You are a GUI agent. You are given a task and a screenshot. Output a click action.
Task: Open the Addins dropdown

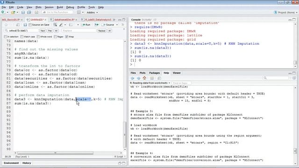[93, 13]
